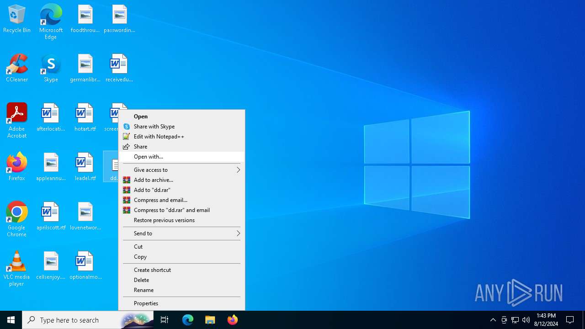This screenshot has width=585, height=329.
Task: Choose Create shortcut menu entry
Action: [181, 270]
